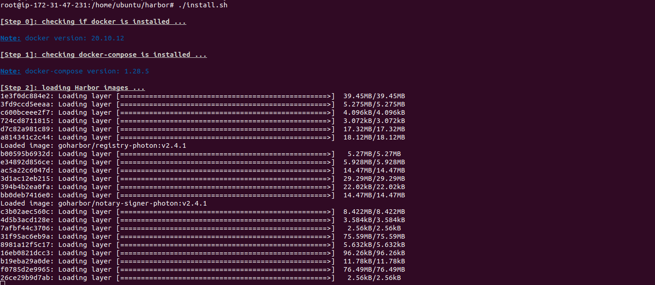Click the size value 5.632kB/5.632kB
655x285 pixels.
point(374,245)
